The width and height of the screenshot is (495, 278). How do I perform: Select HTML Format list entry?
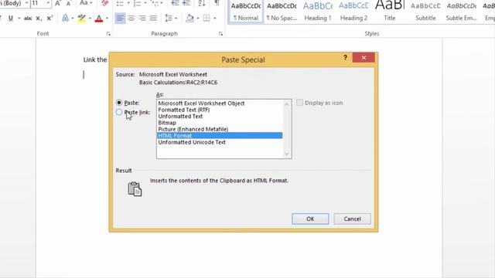coord(220,136)
